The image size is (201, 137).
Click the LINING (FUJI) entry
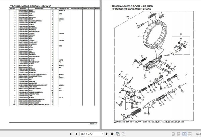35,94
